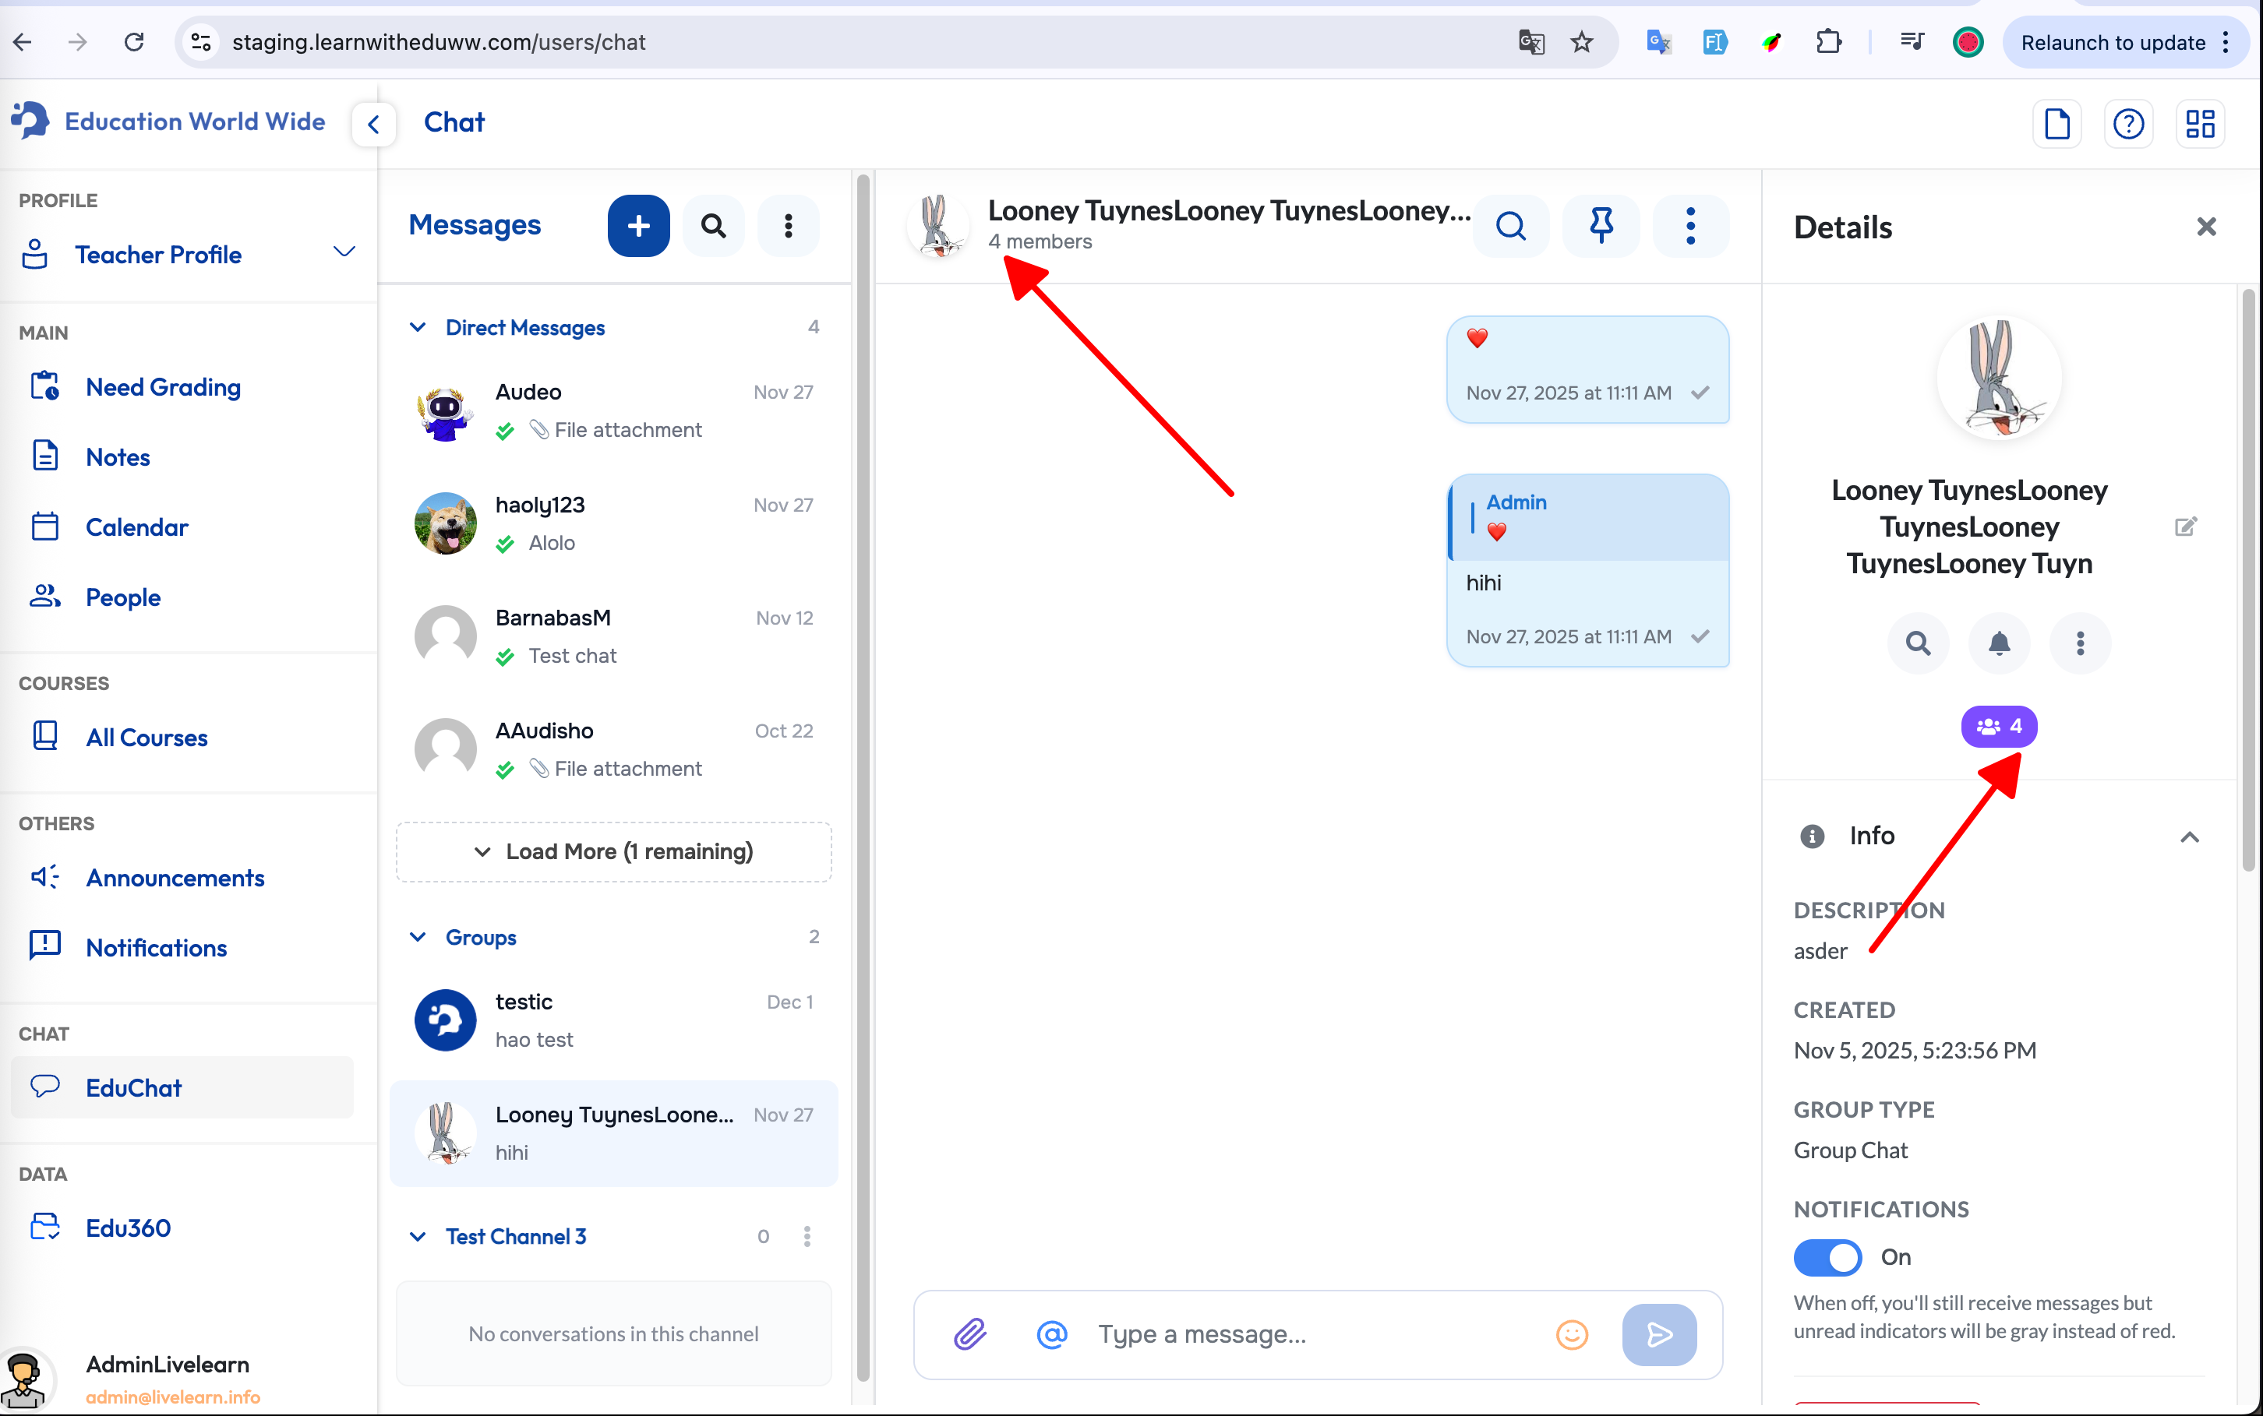The image size is (2263, 1416).
Task: Collapse the Groups section
Action: tap(418, 938)
